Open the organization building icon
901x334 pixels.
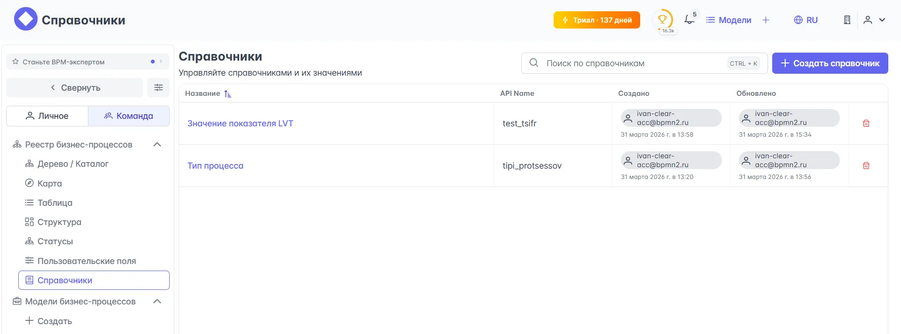[x=847, y=20]
